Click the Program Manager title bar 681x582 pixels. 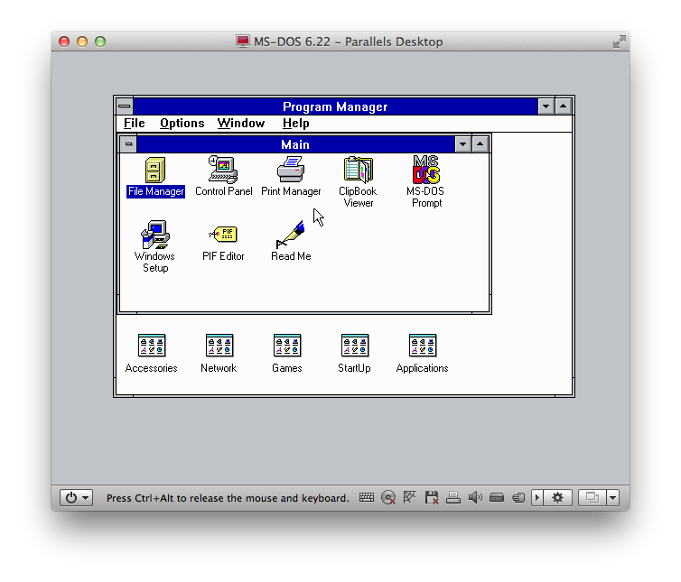335,106
